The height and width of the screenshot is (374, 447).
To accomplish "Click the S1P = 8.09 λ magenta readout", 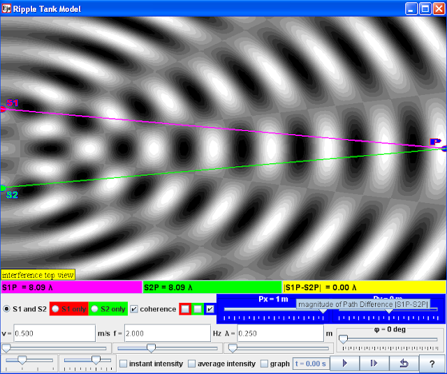I will (71, 287).
